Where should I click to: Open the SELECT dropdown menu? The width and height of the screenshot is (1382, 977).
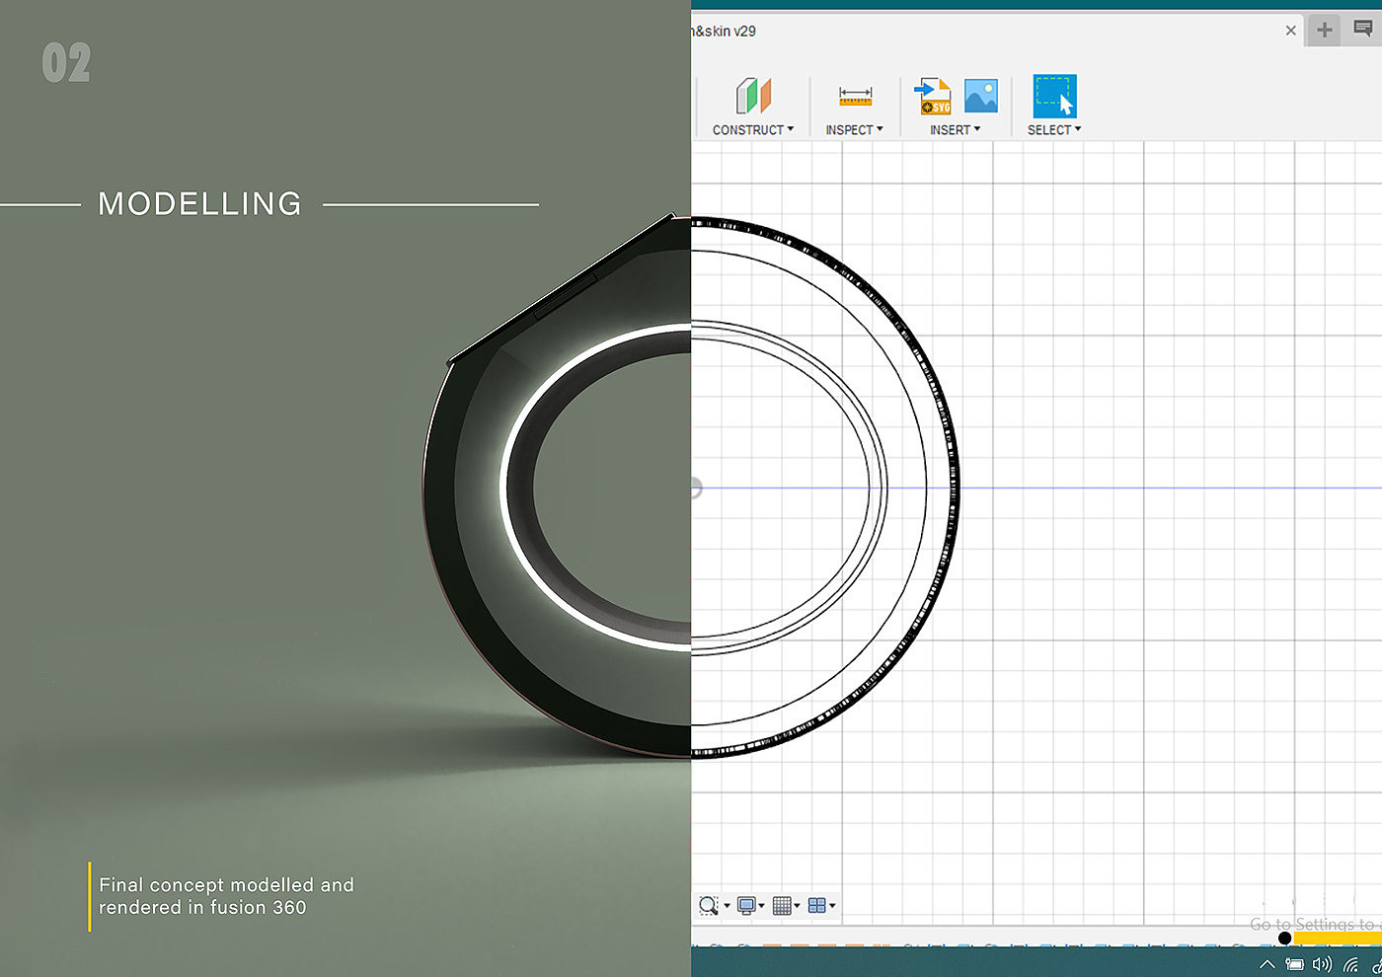tap(1053, 130)
